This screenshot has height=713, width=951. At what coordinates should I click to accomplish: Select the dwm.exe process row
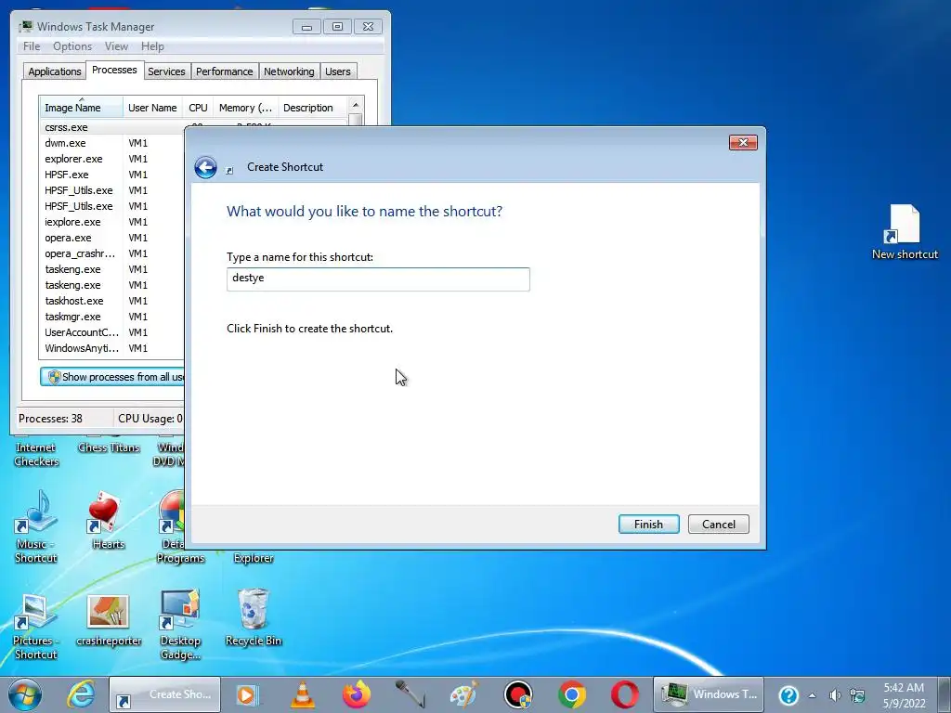tap(112, 143)
